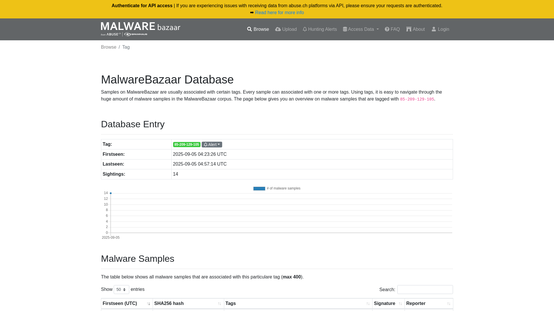Toggle the '# of malware samples' legend swatch
The width and height of the screenshot is (554, 311).
pyautogui.click(x=259, y=189)
